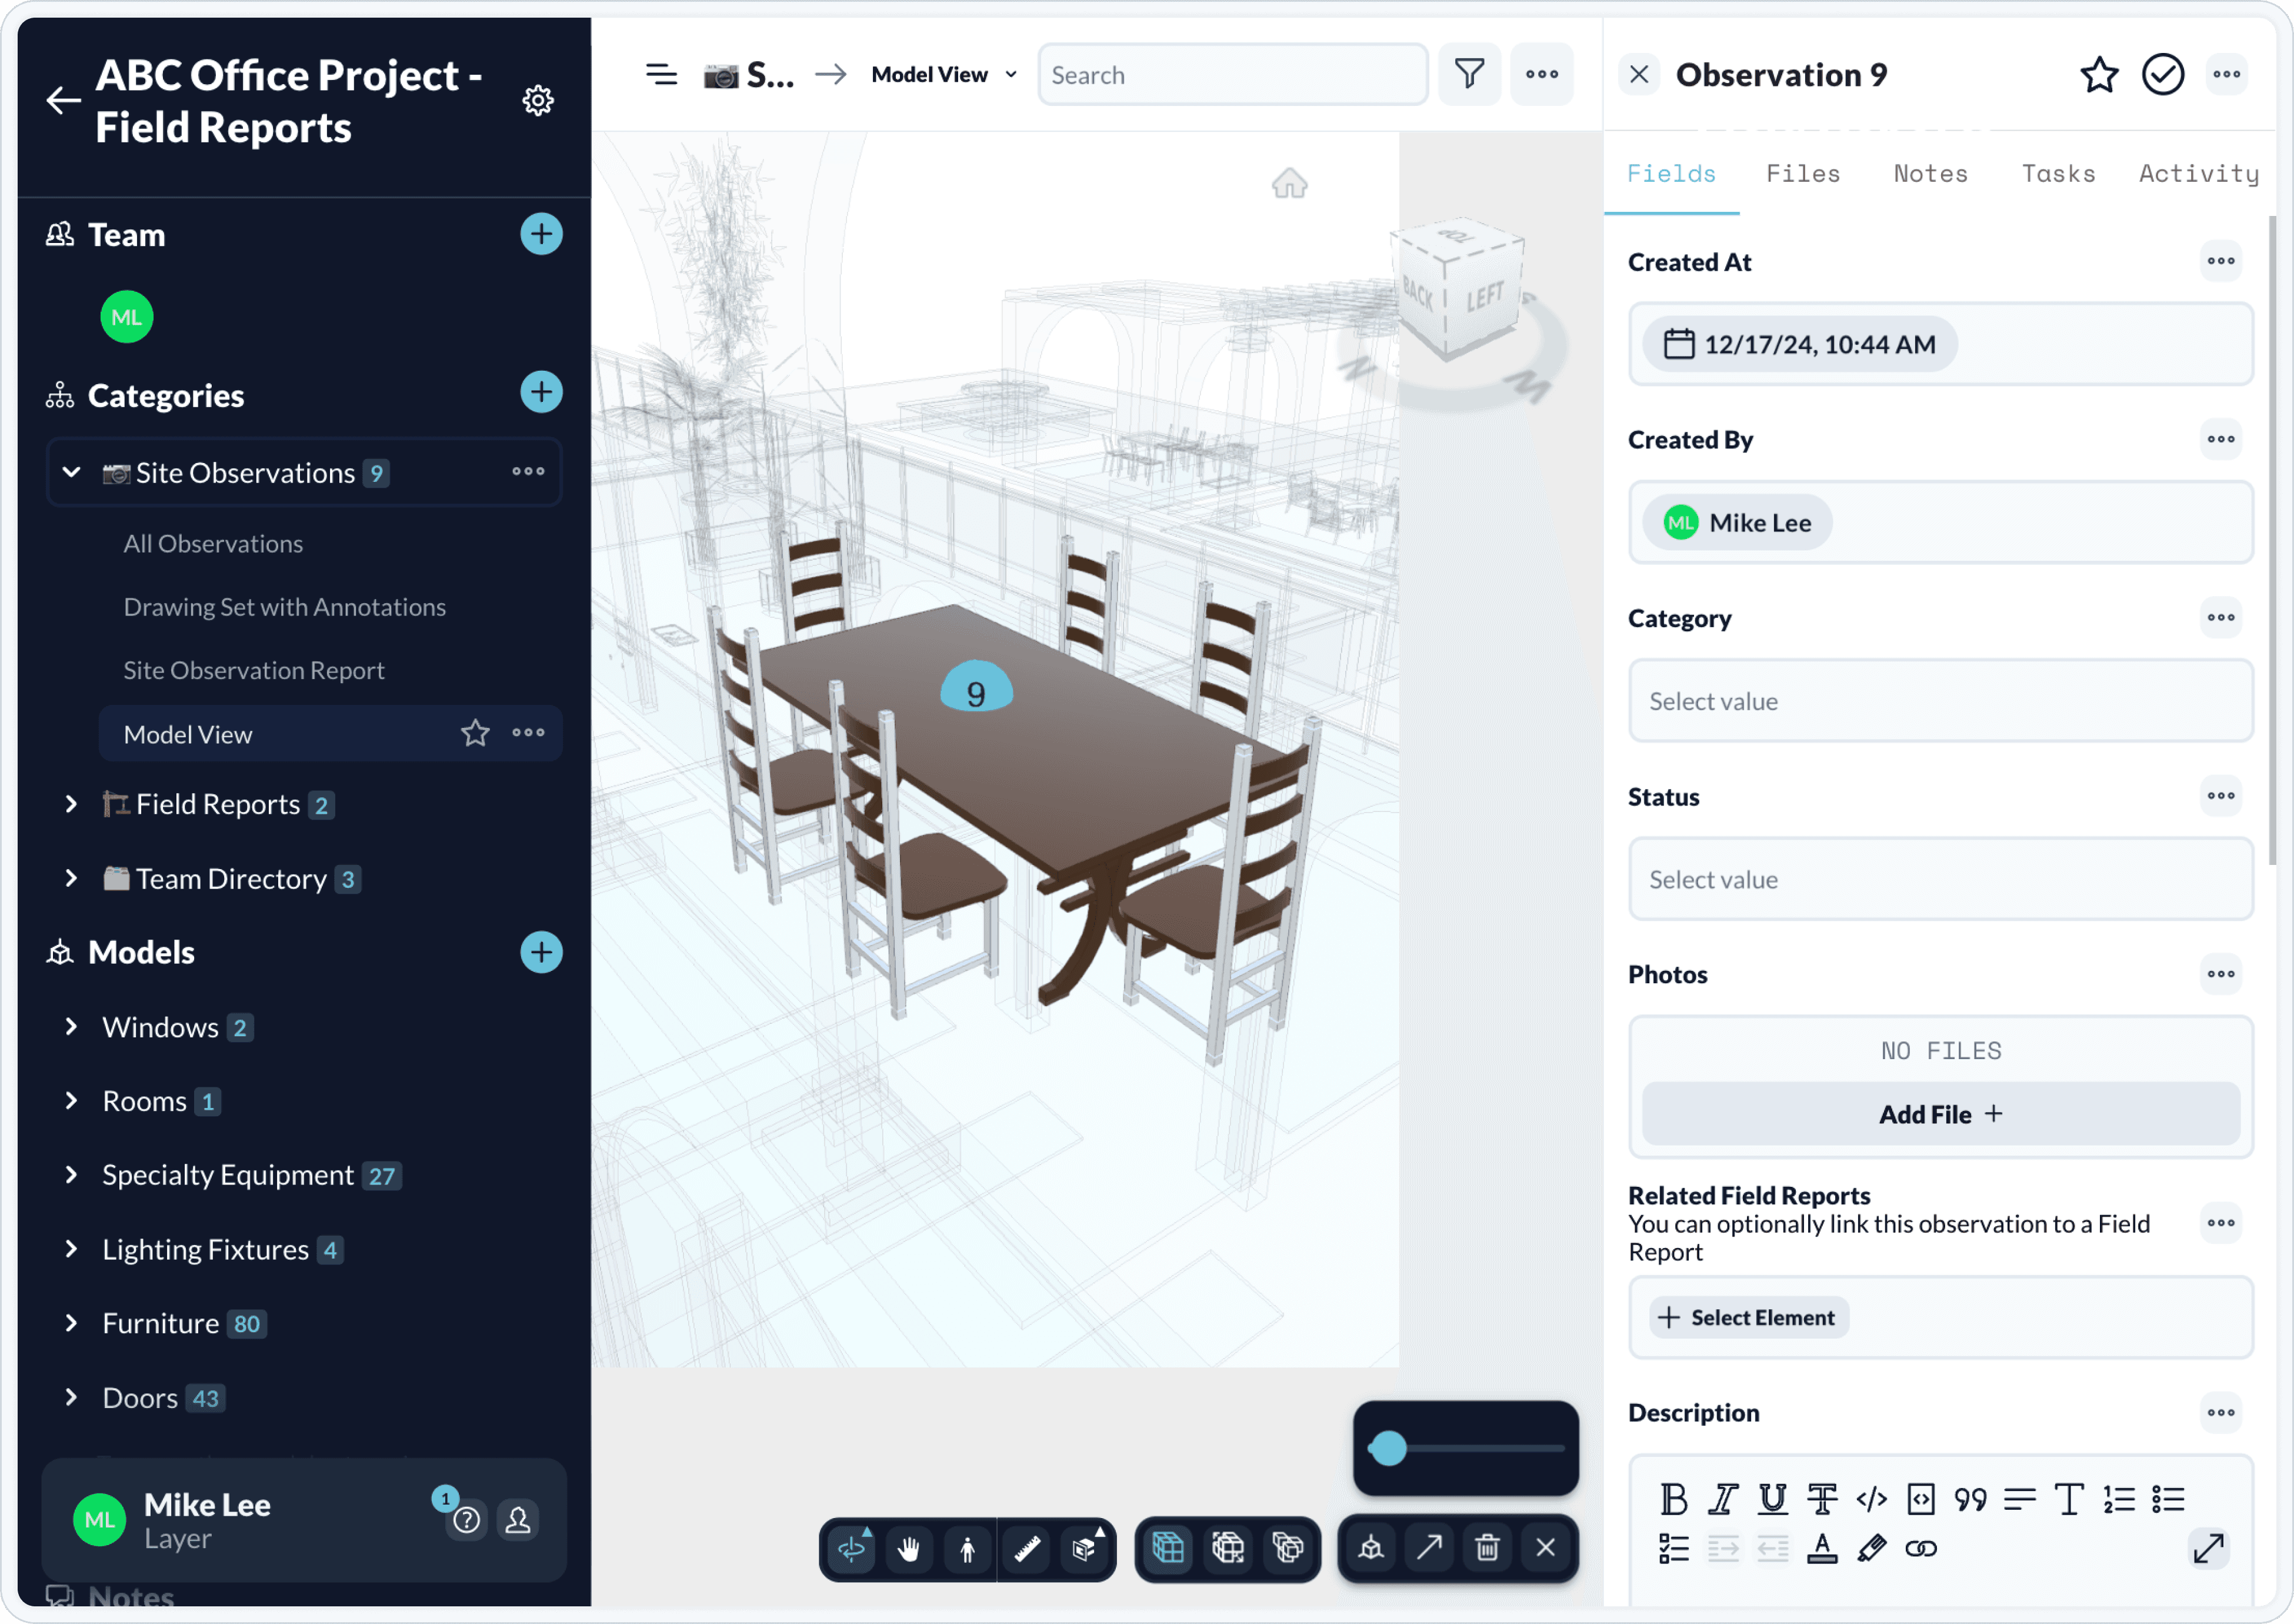This screenshot has height=1624, width=2294.
Task: Favorite Observation 9 with the star
Action: (2099, 74)
